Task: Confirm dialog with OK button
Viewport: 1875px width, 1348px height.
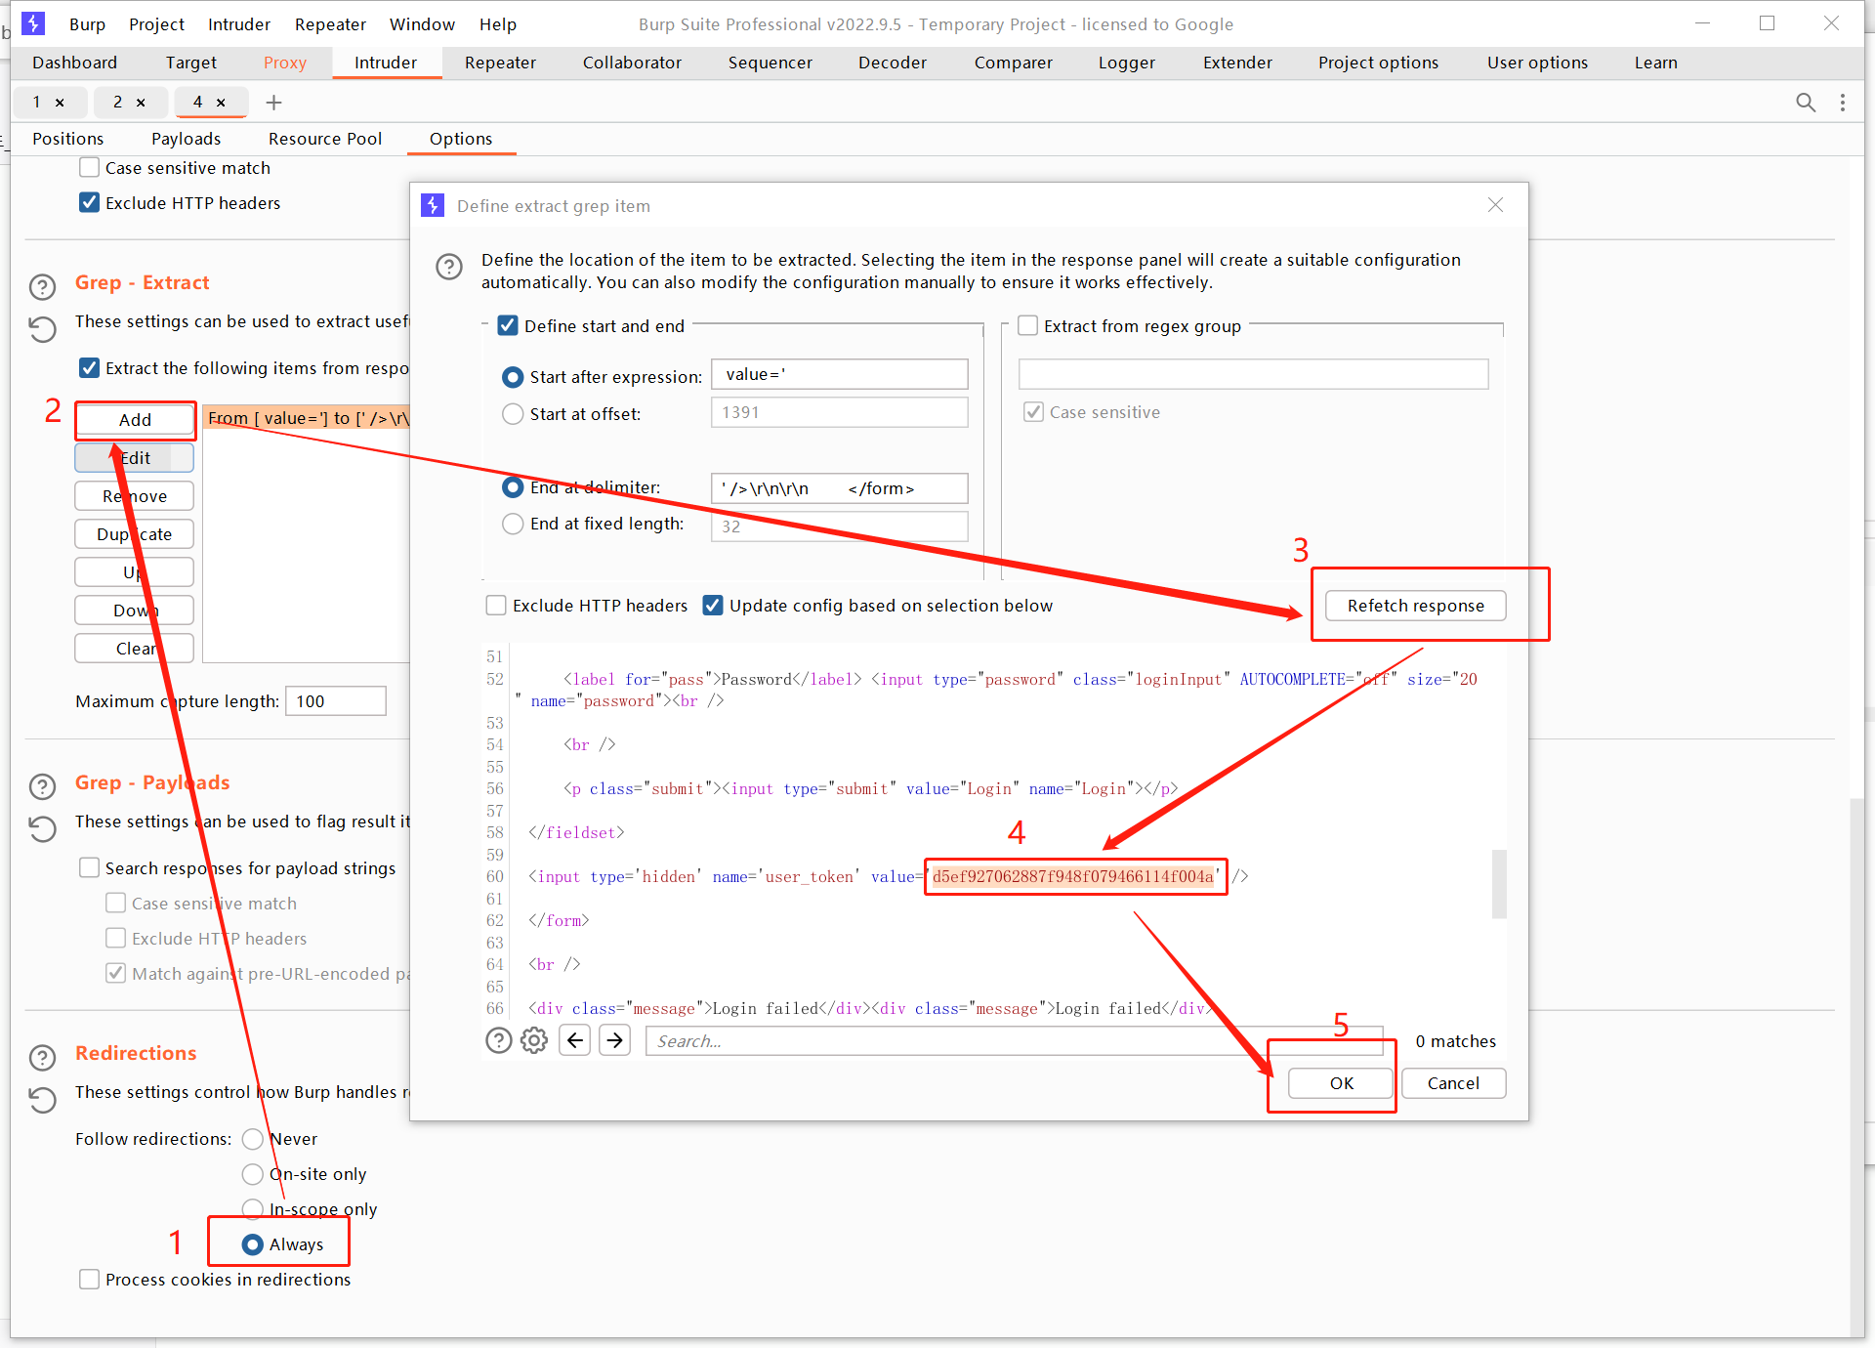Action: pos(1341,1083)
